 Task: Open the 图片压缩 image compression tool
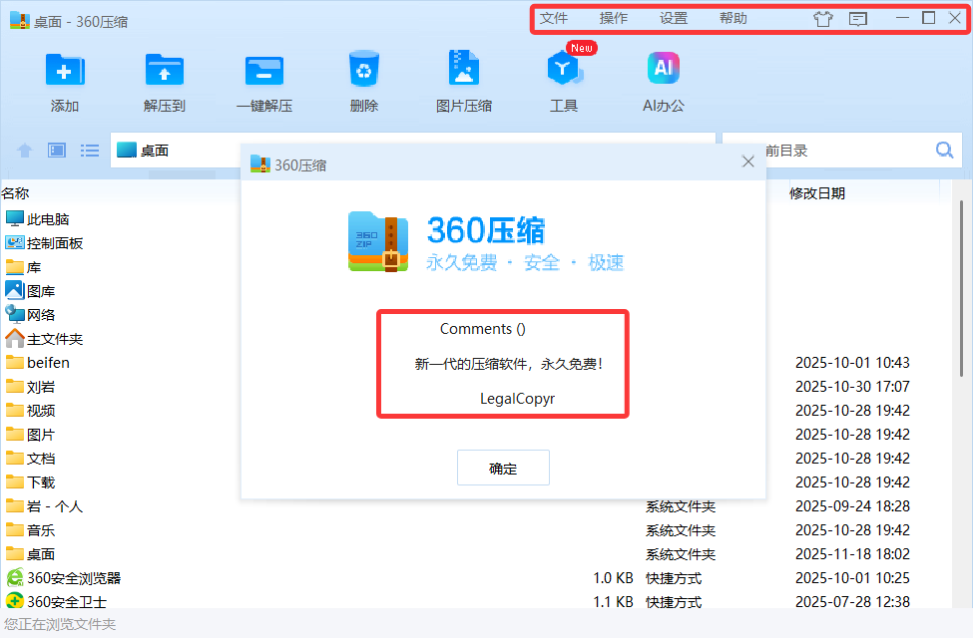464,71
